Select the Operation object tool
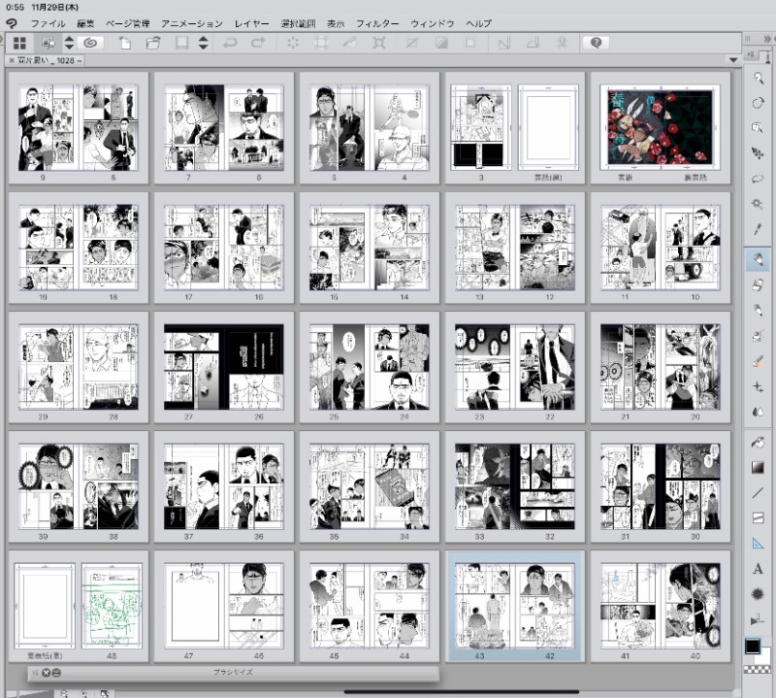This screenshot has width=776, height=698. [758, 128]
